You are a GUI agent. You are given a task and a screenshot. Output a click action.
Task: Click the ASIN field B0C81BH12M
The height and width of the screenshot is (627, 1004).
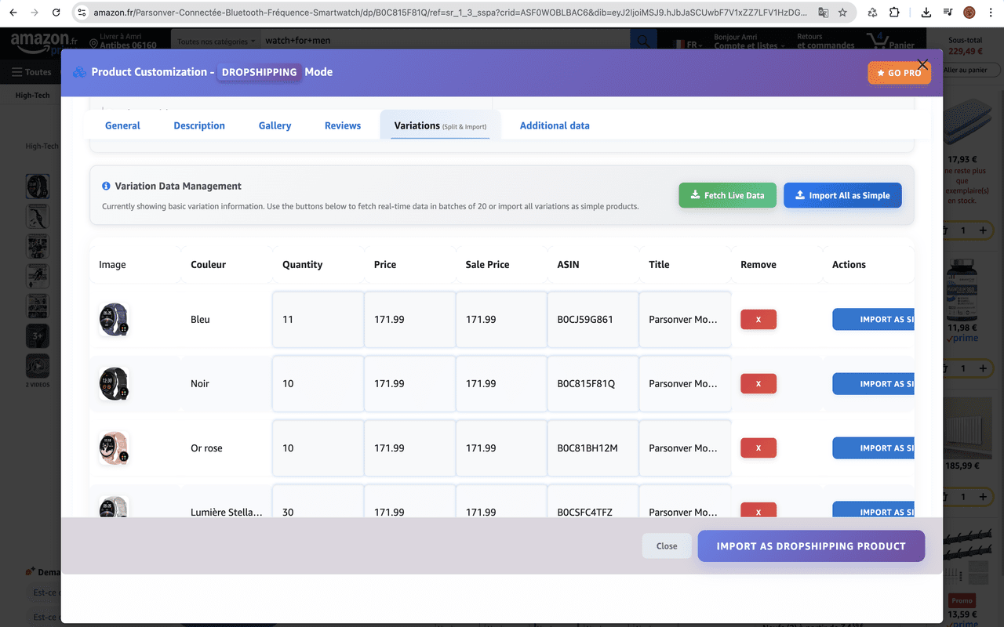[593, 448]
